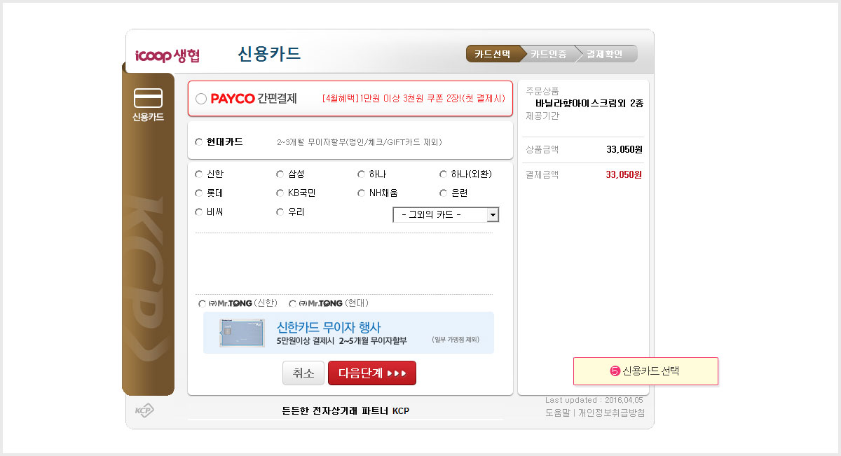Select the credit card icon in the sidebar

coord(148,98)
